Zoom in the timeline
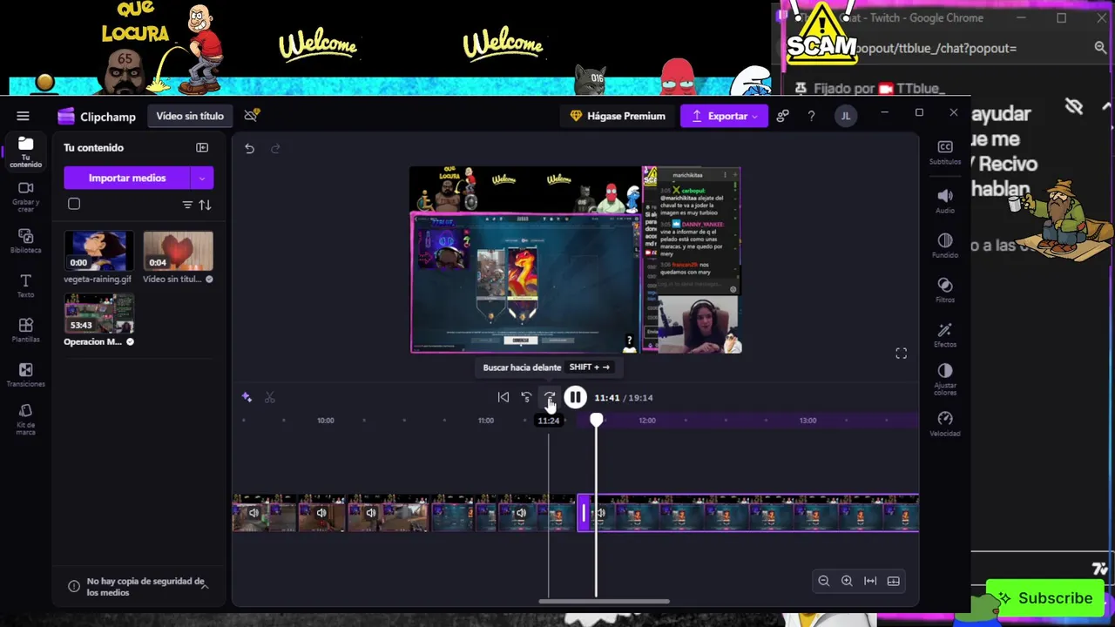This screenshot has width=1115, height=627. pyautogui.click(x=847, y=581)
